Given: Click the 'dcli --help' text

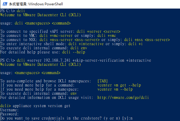Looking at the screenshot, I should (74, 52).
